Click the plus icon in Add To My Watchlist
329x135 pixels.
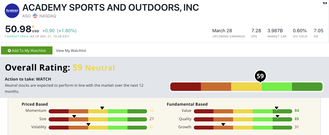tap(9, 51)
